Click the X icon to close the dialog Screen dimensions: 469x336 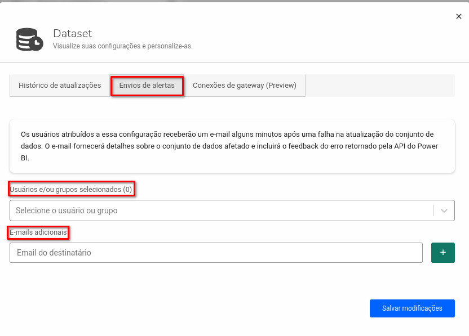point(458,16)
